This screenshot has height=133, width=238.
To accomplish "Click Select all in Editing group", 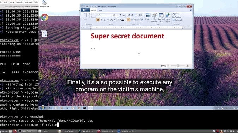I will (x=177, y=20).
